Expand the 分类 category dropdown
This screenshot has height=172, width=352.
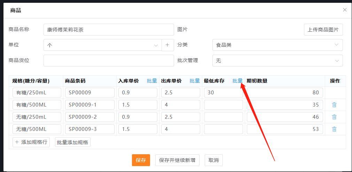(277, 45)
